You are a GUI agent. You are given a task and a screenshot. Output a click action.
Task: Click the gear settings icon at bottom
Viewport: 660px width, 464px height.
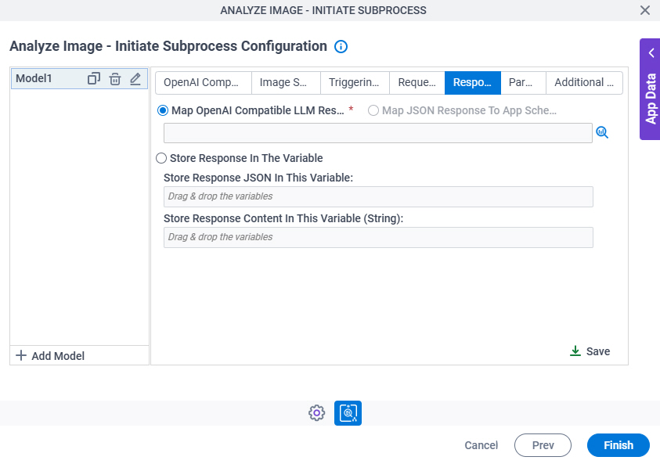pyautogui.click(x=316, y=413)
